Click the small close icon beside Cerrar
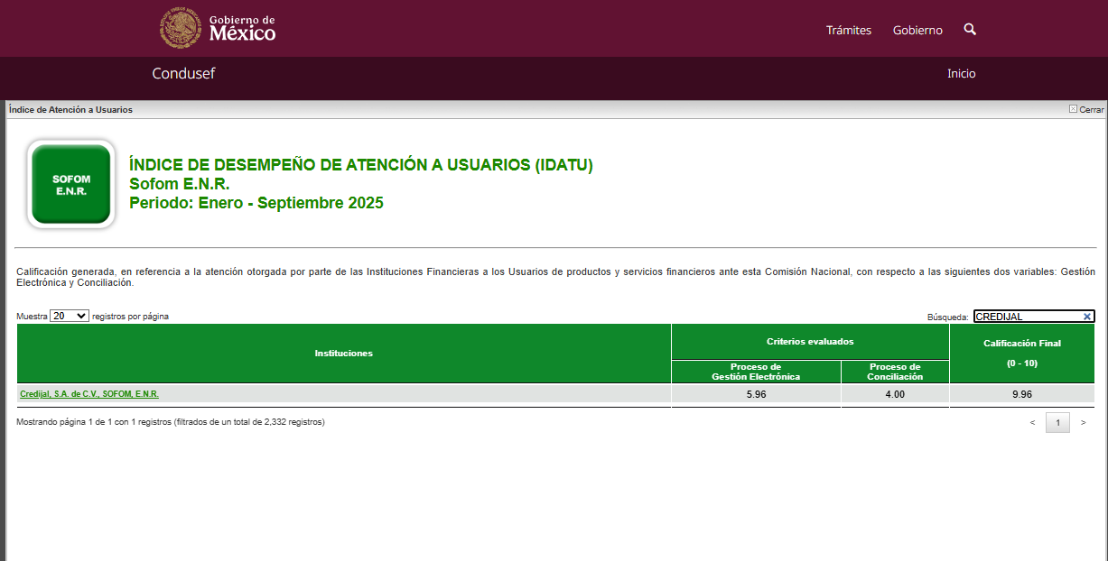This screenshot has width=1108, height=561. (x=1073, y=109)
